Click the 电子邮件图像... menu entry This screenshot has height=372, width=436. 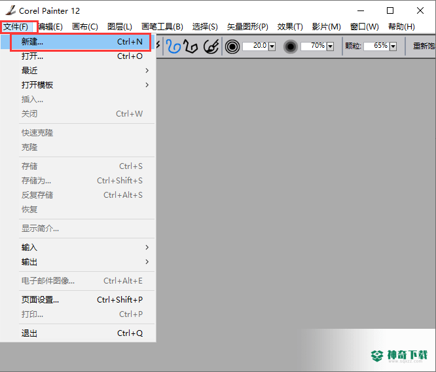78,281
